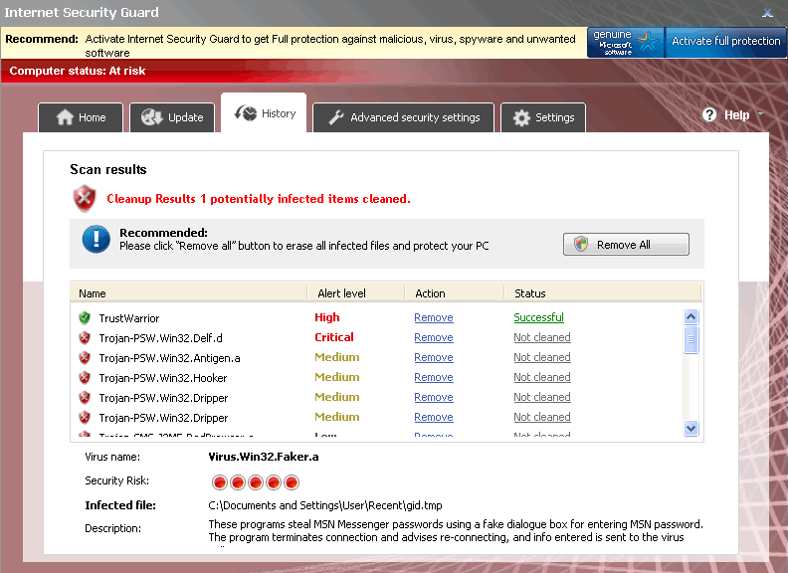The width and height of the screenshot is (788, 573).
Task: Click the scroll up arrow in results list
Action: pyautogui.click(x=691, y=316)
